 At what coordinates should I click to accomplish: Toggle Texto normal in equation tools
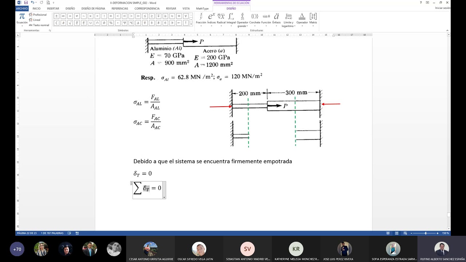(39, 25)
